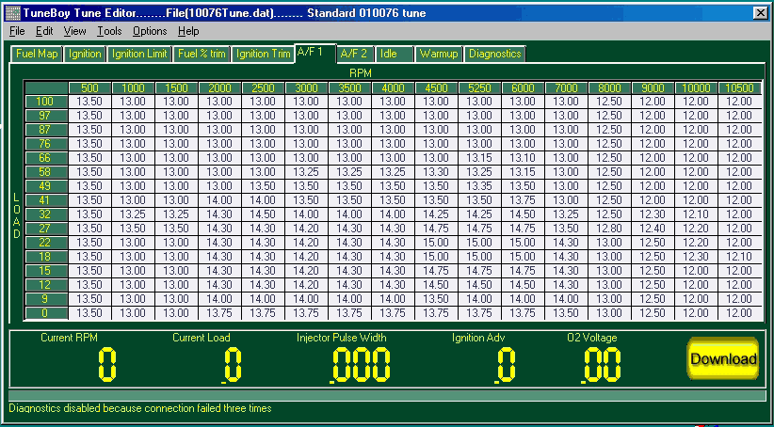Close the TuneBoy Tune Editor window

point(761,13)
